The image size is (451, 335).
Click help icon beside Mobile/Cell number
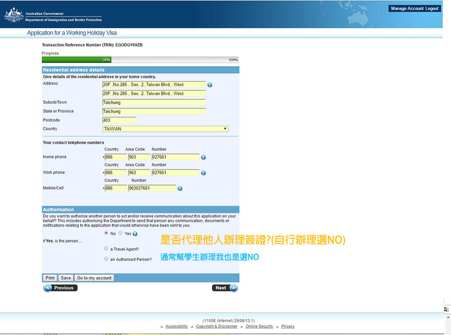(180, 189)
